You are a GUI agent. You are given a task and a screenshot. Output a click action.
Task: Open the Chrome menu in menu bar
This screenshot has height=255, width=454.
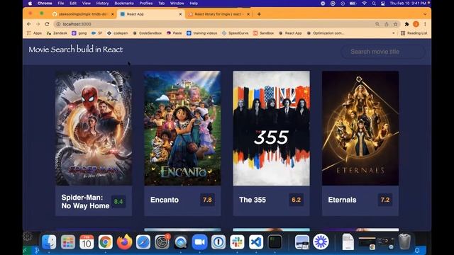click(x=45, y=4)
